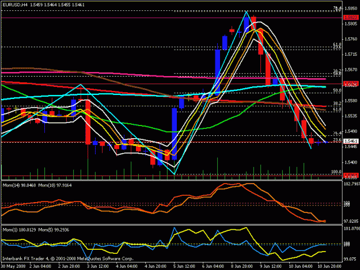The image size is (360, 270).
Task: Select the Mom(5) 99.2936 indicator label
Action: pyautogui.click(x=54, y=230)
